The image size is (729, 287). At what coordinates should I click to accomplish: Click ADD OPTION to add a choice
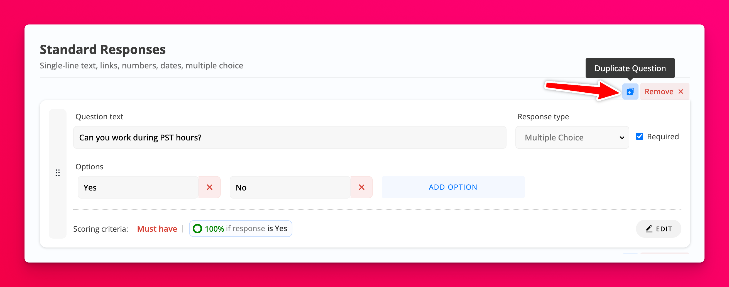[x=453, y=187]
